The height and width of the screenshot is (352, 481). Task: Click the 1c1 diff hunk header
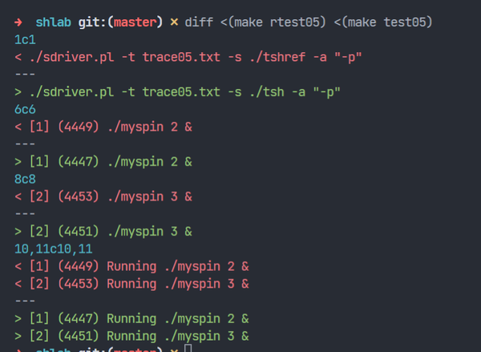click(x=25, y=39)
